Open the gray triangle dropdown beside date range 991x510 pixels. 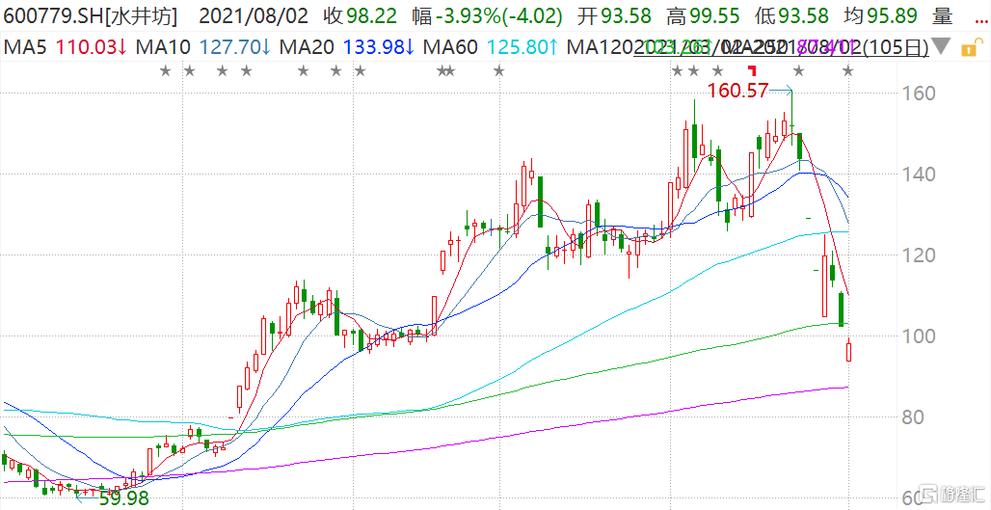pos(941,47)
